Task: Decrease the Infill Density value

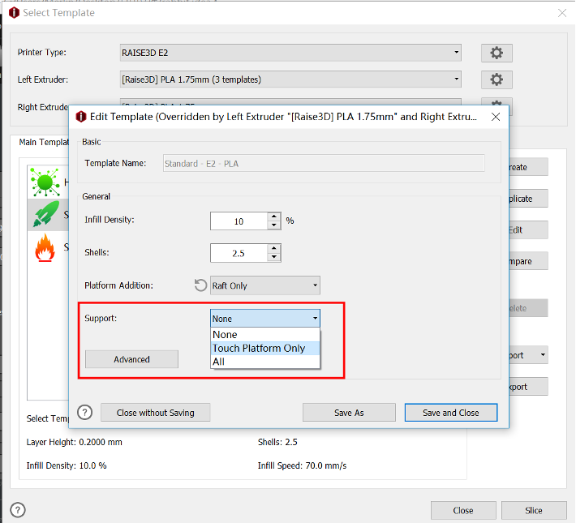Action: pos(274,225)
